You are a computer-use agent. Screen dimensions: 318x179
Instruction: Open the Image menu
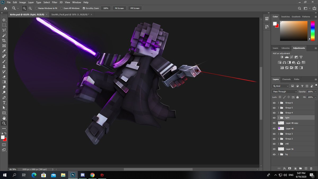[x=23, y=2]
